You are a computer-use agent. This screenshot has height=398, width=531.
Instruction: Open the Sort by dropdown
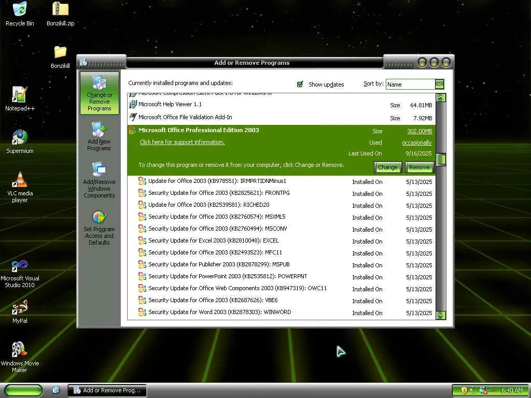point(440,84)
